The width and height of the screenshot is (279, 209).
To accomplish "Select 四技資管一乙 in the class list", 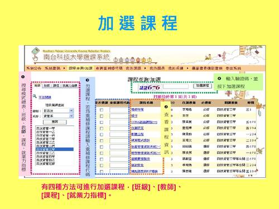I will point(45,132).
